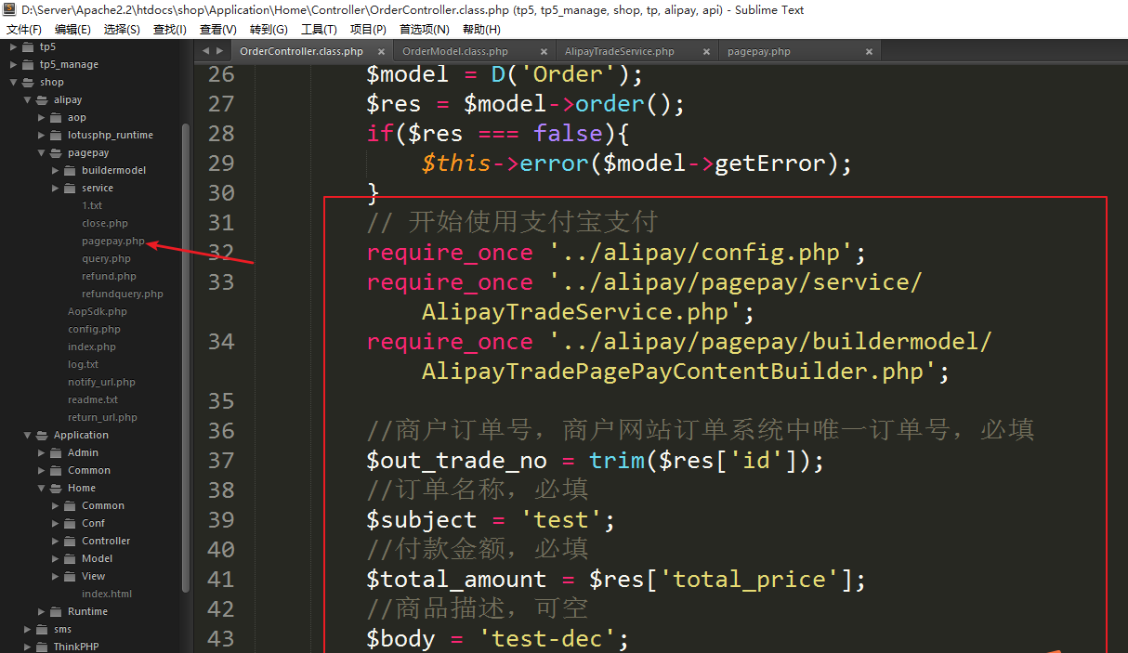This screenshot has width=1128, height=653.
Task: Click the sidebar vertical scrollbar
Action: [186, 353]
